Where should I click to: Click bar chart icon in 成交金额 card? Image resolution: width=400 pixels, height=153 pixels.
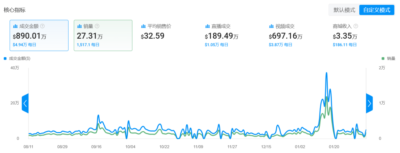15,26
